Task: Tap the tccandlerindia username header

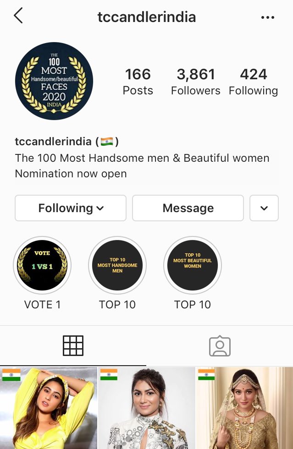Action: [x=147, y=17]
